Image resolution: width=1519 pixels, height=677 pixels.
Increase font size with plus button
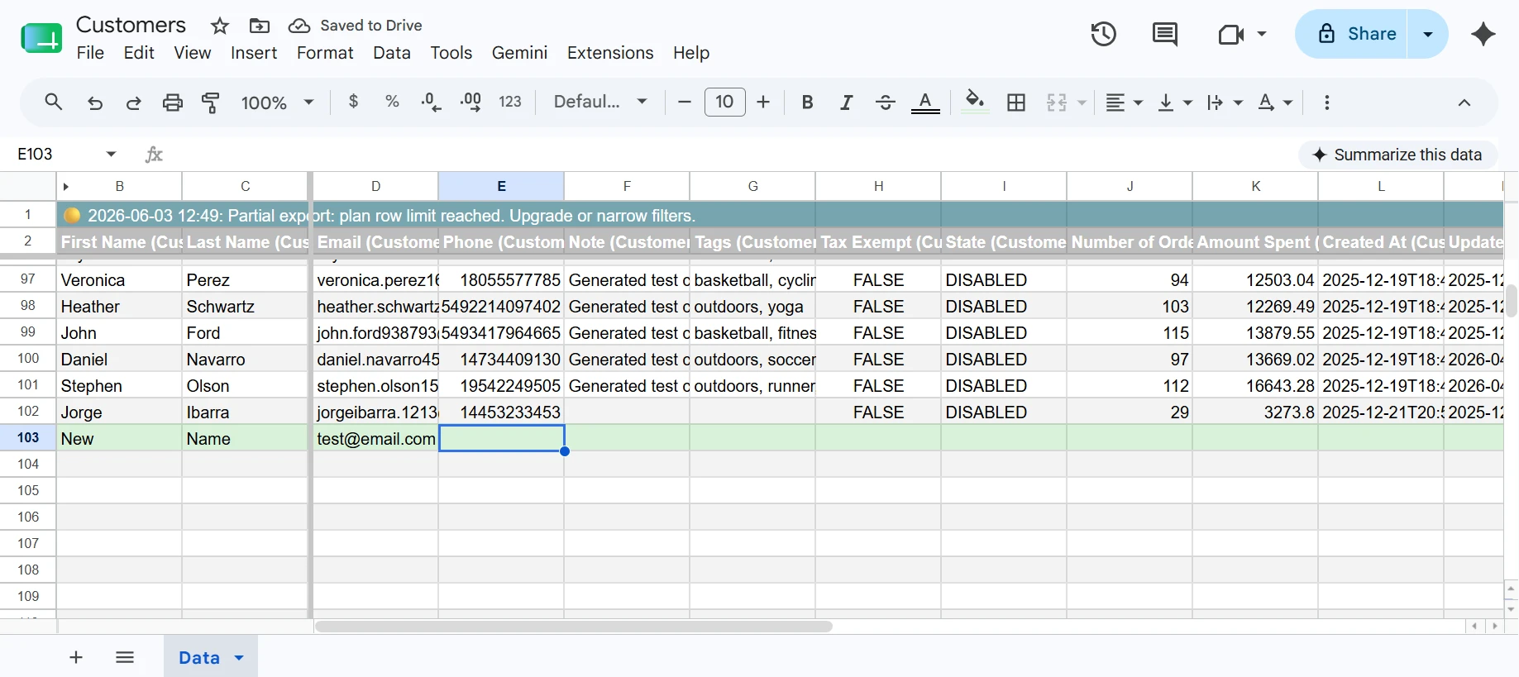(x=763, y=102)
